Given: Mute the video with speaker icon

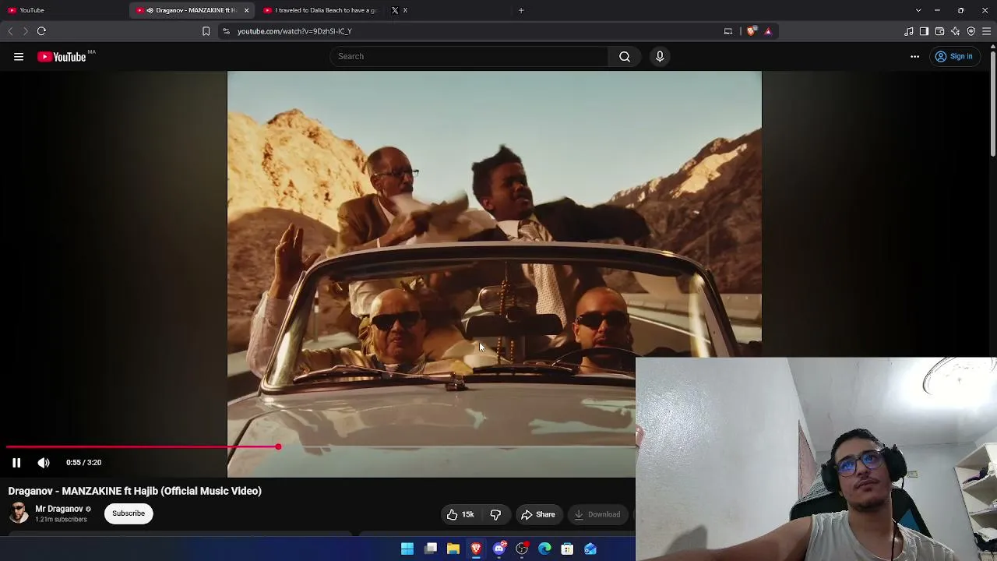Looking at the screenshot, I should click(44, 463).
